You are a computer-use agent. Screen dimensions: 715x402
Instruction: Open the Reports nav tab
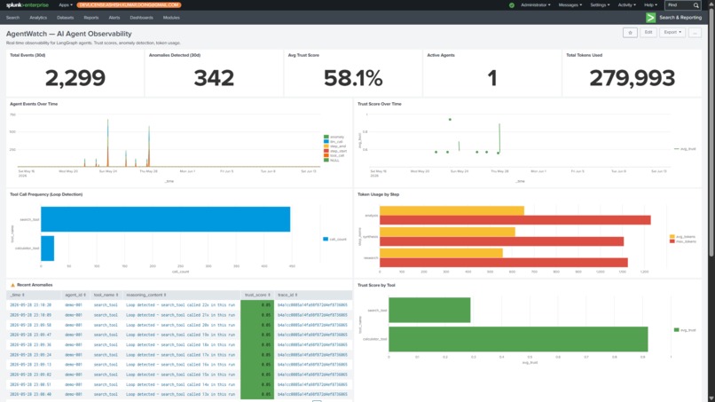[x=91, y=18]
